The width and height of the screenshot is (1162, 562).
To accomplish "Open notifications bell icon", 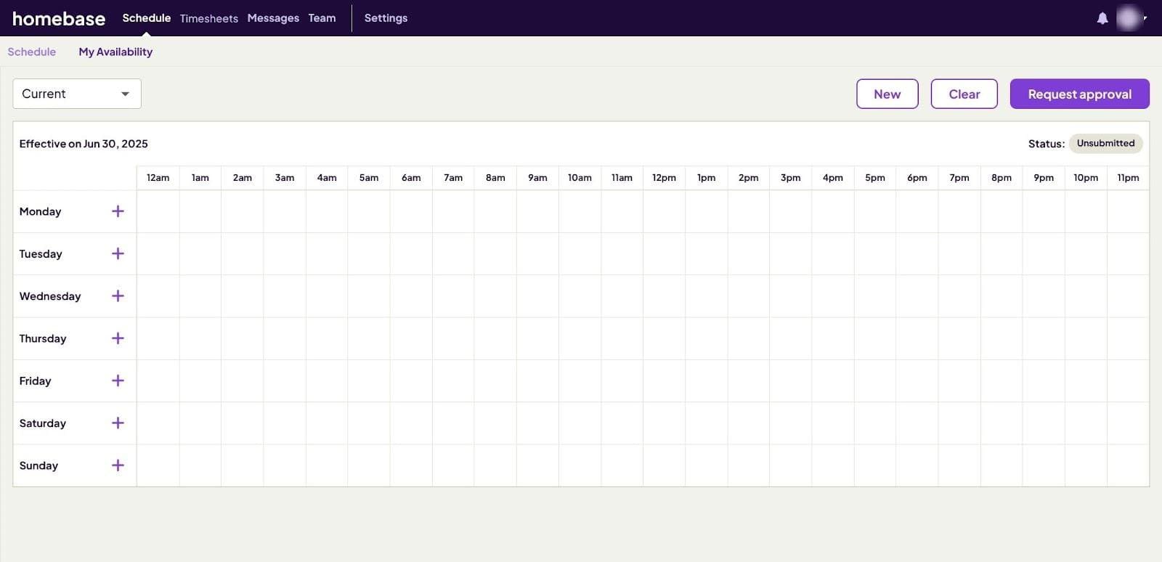I will point(1102,18).
